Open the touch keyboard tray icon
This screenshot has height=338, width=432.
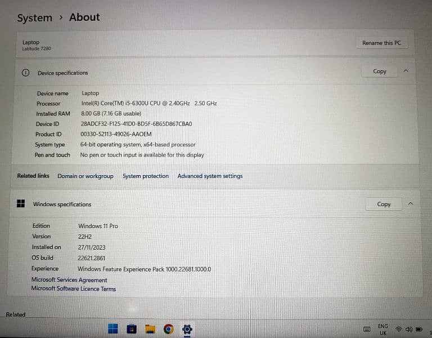367,329
